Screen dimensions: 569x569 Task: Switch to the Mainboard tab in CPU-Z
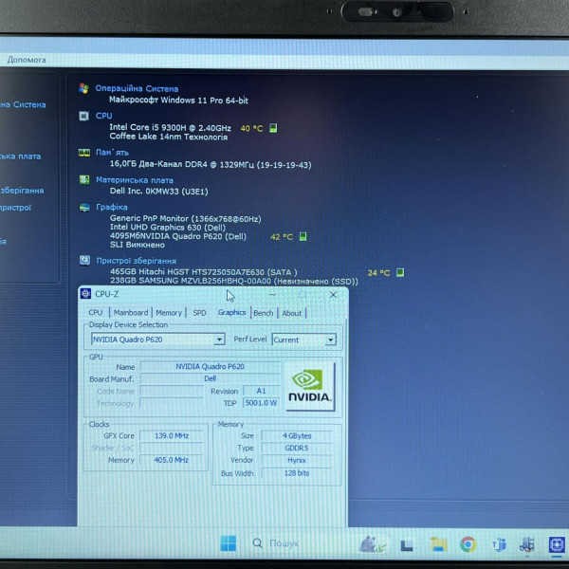[131, 312]
